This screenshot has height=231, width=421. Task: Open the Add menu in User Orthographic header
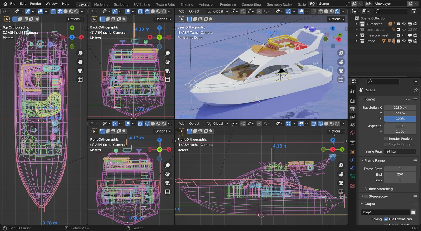pos(182,11)
